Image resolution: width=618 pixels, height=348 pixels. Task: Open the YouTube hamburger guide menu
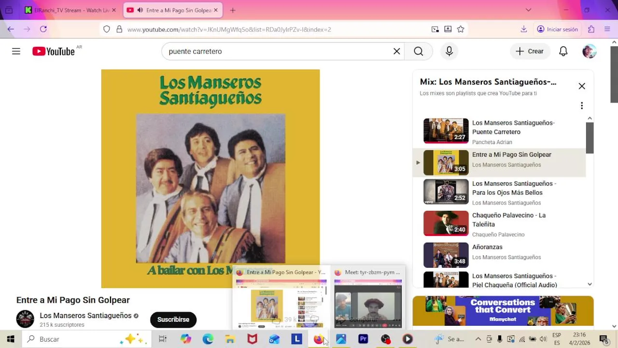coord(16,51)
